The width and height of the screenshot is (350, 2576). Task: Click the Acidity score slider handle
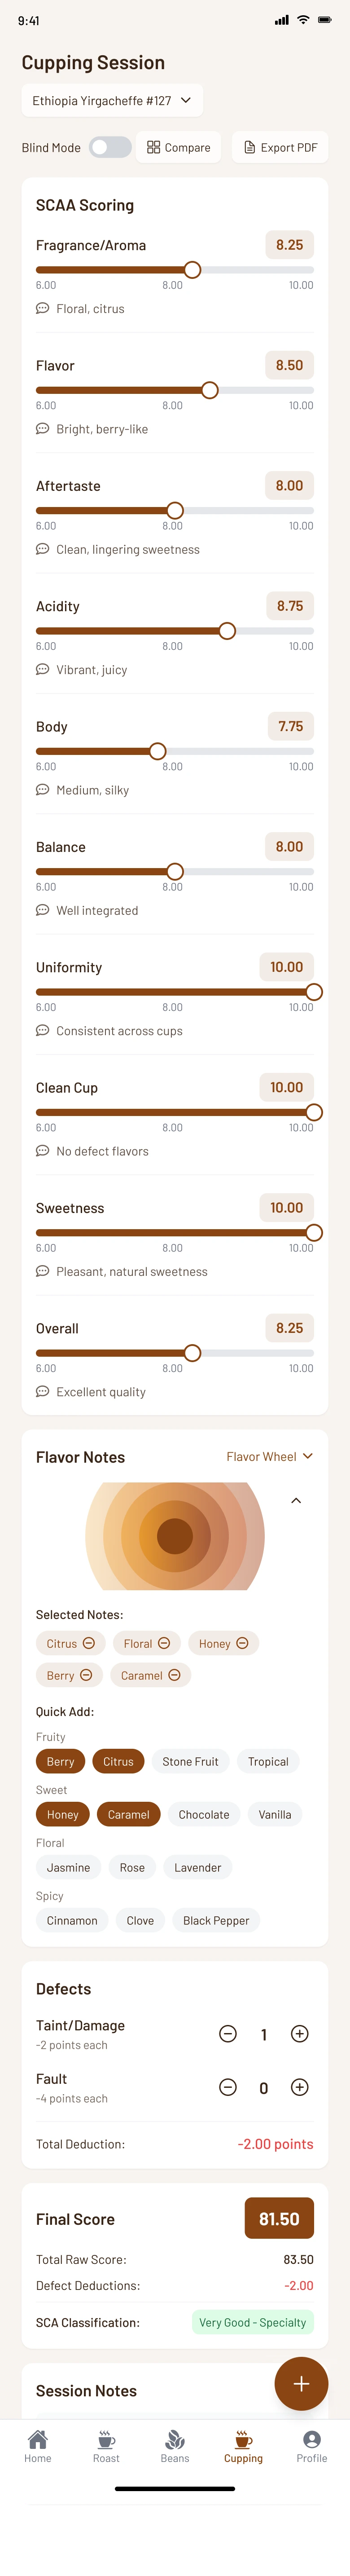pyautogui.click(x=227, y=631)
